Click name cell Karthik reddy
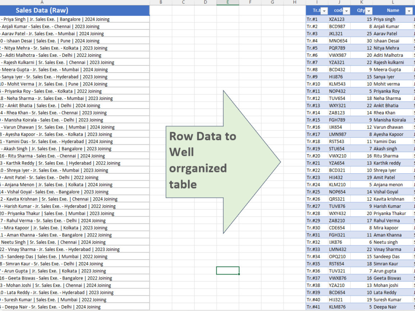Viewport: 415px width, 311px height. click(x=393, y=163)
